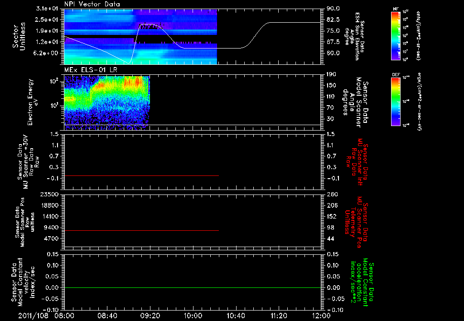Click the "3.1e+01" sector tick value
464x321 pixels.
pos(47,9)
